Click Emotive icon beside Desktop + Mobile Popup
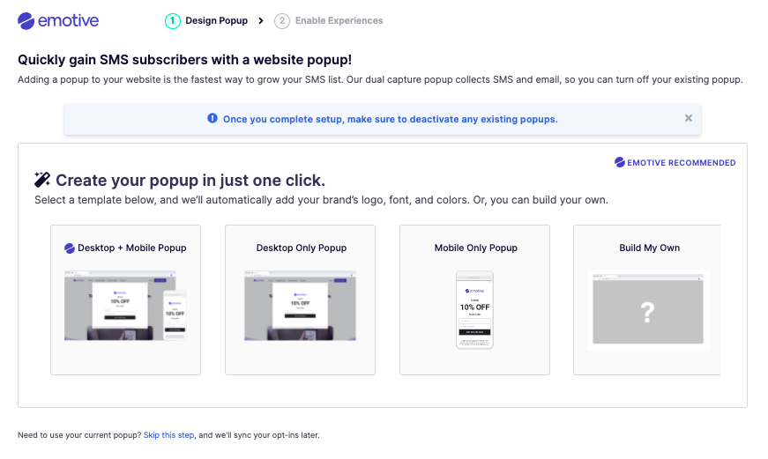The image size is (768, 459). (x=70, y=248)
